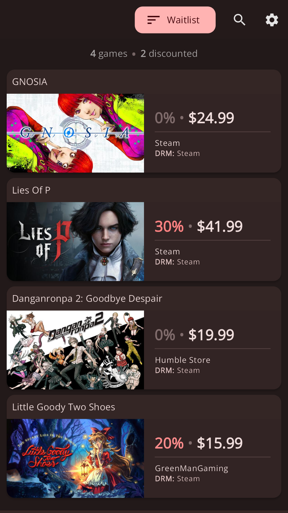The image size is (288, 513).
Task: Select the Little Goody Two Shoes title
Action: (64, 407)
